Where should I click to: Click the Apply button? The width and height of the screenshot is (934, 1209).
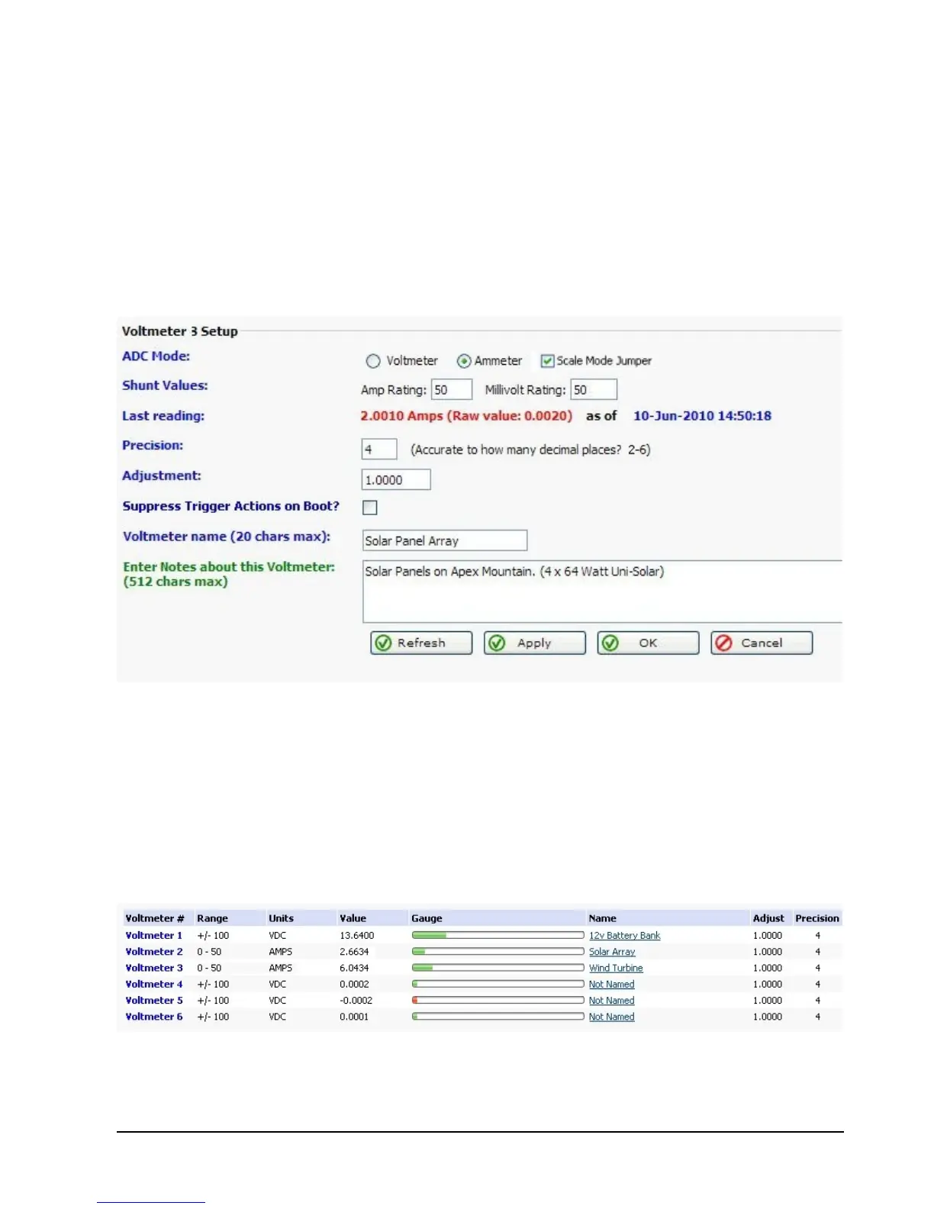pyautogui.click(x=535, y=643)
